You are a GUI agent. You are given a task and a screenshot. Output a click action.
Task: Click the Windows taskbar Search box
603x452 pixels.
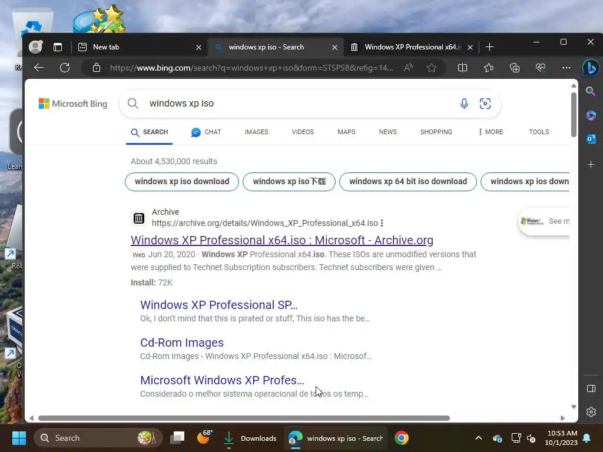click(98, 438)
